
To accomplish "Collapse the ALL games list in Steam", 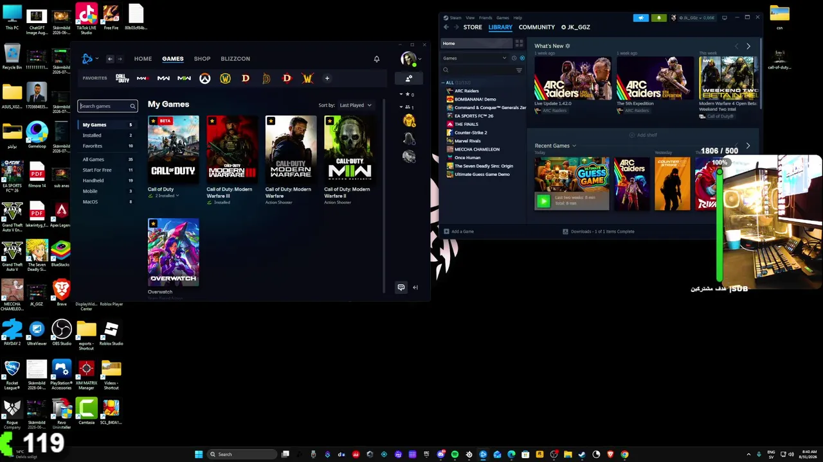I will (444, 83).
